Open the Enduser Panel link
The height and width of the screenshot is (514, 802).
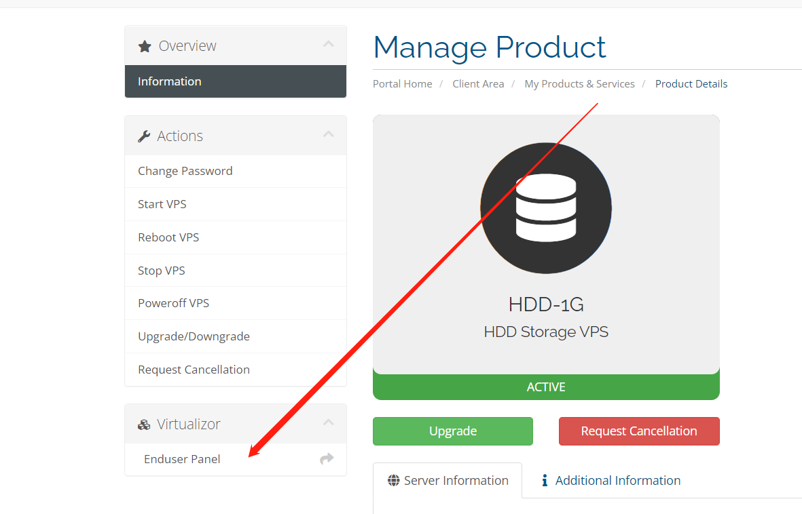click(182, 459)
